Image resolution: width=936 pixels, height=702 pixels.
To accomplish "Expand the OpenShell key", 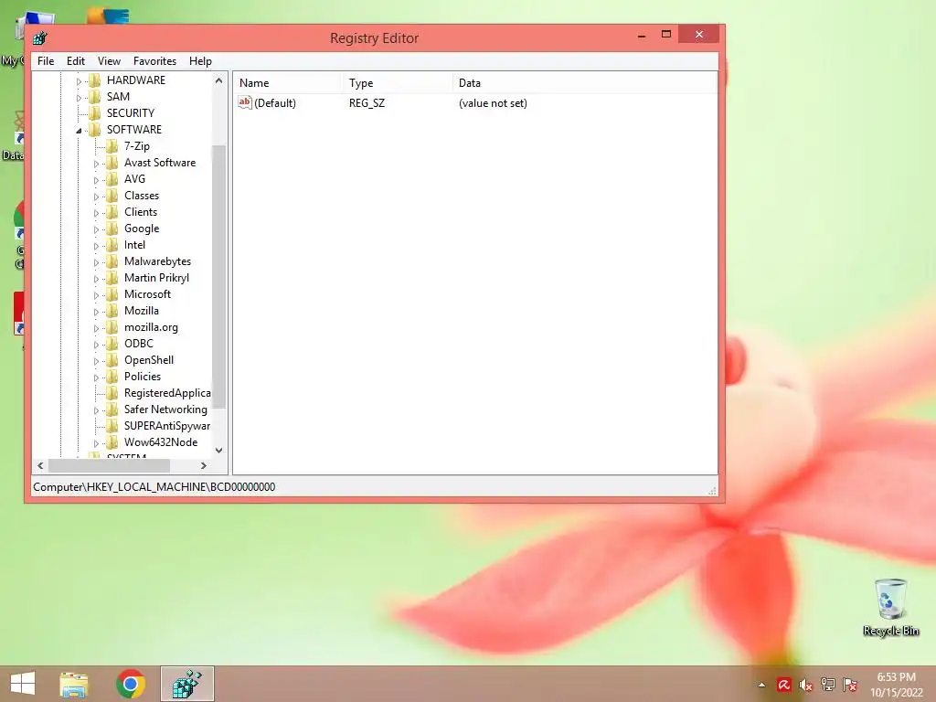I will click(x=96, y=361).
